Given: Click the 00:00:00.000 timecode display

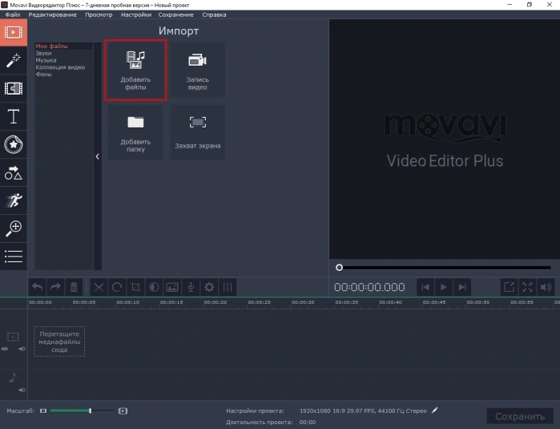Looking at the screenshot, I should coord(369,287).
